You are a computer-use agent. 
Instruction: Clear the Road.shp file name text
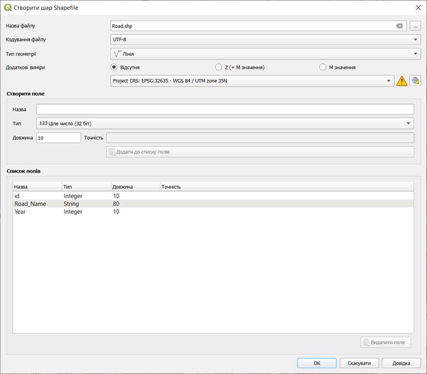400,26
